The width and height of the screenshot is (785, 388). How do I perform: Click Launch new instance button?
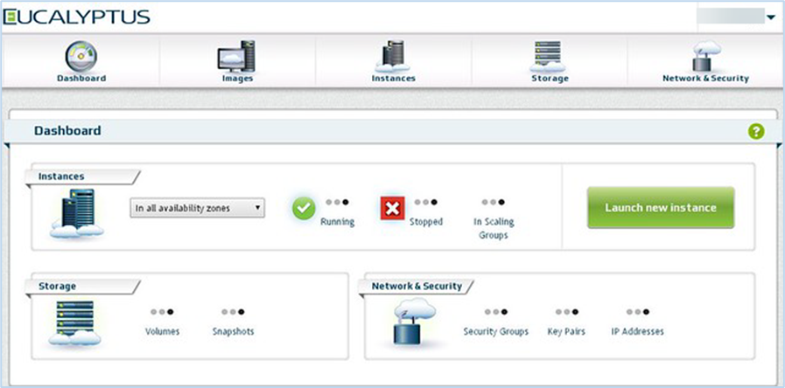pyautogui.click(x=661, y=207)
